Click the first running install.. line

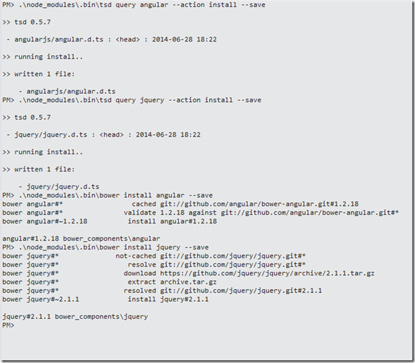[42, 57]
